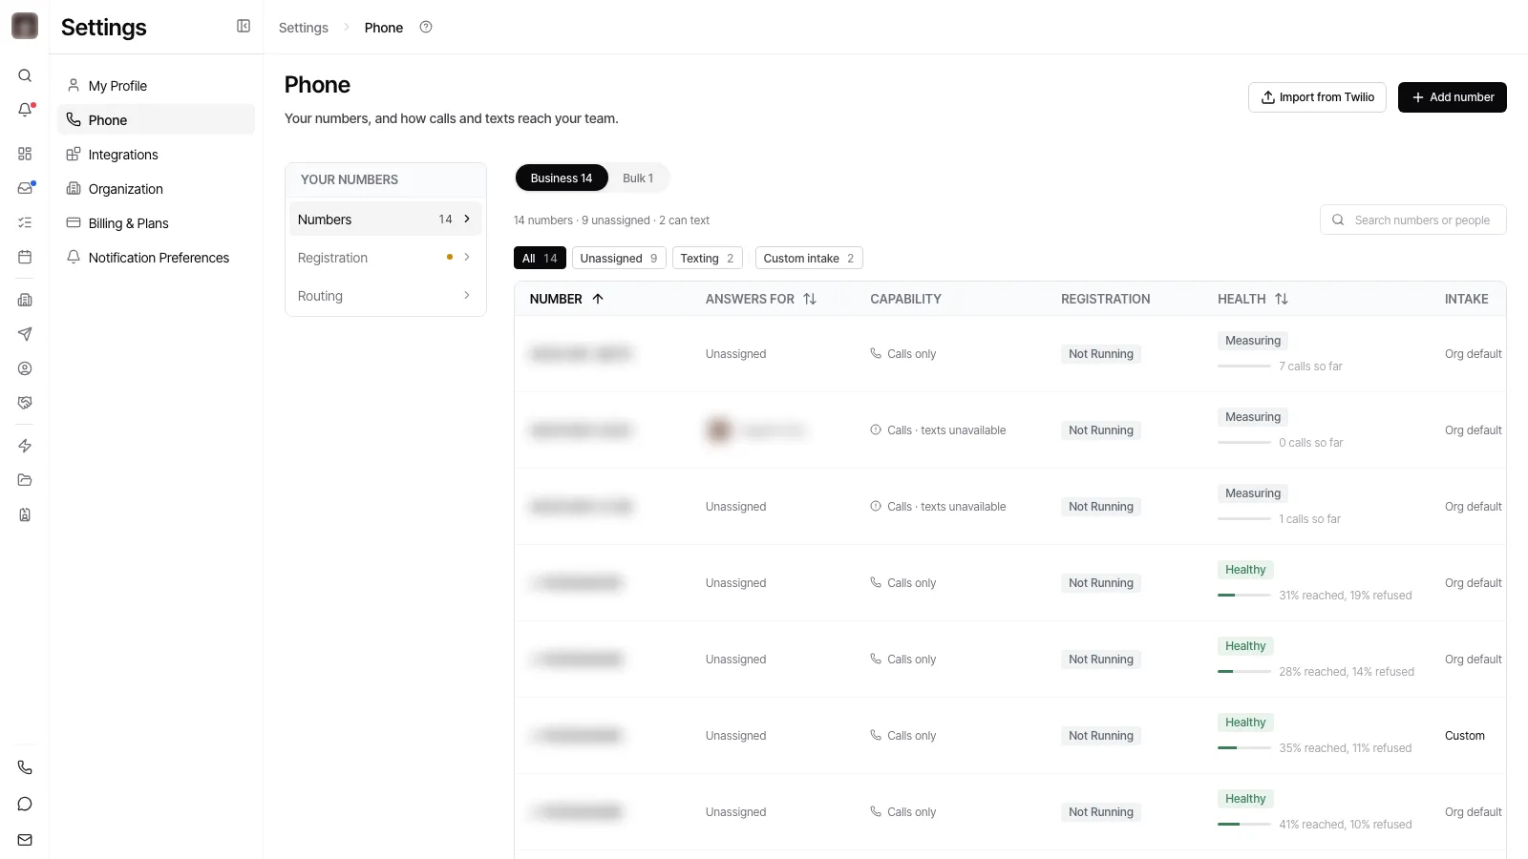Viewport: 1528px width, 859px height.
Task: Click help icon next to Phone breadcrumb
Action: pyautogui.click(x=426, y=27)
